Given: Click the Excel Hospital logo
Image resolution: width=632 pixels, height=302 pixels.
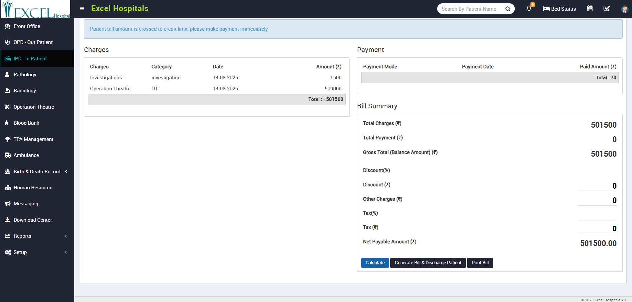Looking at the screenshot, I should click(x=36, y=9).
